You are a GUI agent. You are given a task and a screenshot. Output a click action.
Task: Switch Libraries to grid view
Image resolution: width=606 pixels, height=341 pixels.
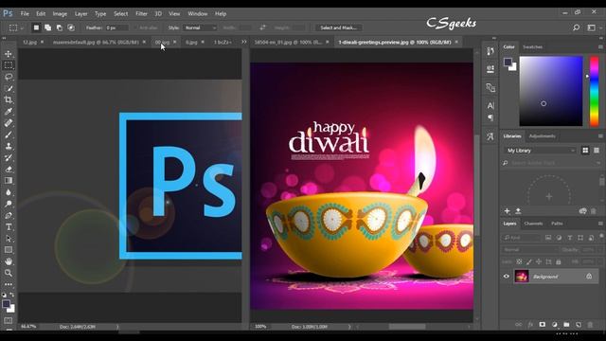[585, 150]
